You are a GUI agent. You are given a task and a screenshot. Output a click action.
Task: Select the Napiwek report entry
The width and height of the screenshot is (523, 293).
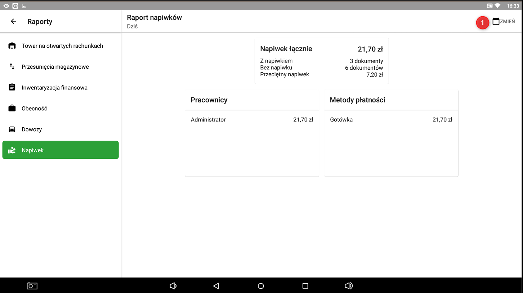tap(61, 150)
